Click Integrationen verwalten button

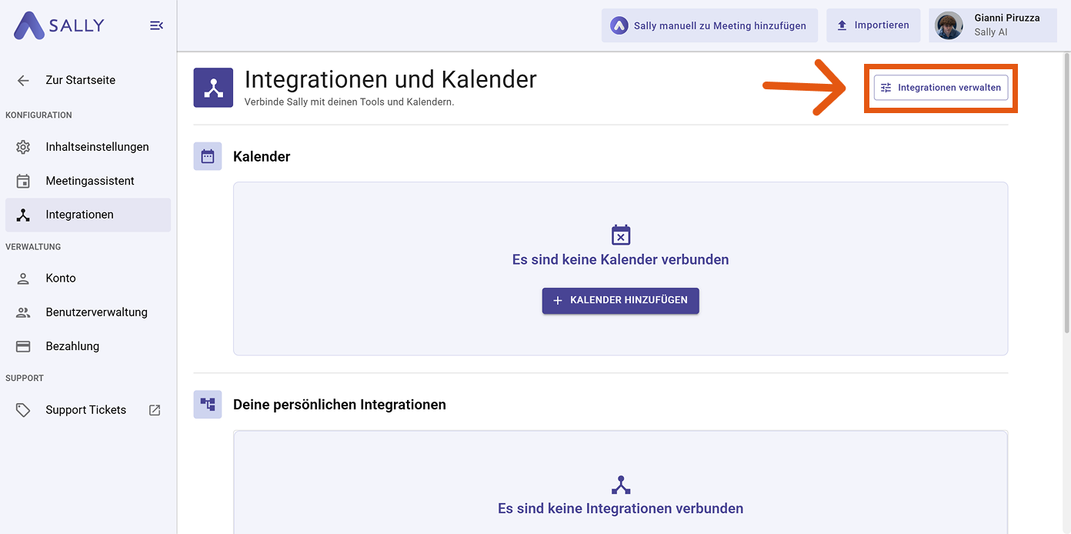point(941,88)
